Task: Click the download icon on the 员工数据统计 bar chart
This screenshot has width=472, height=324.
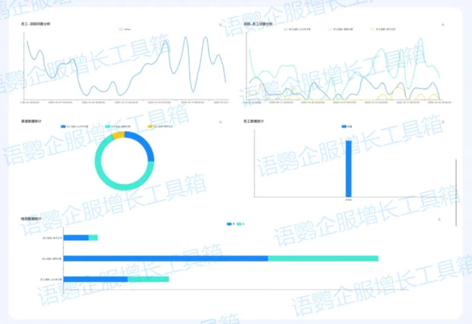Action: pos(443,122)
